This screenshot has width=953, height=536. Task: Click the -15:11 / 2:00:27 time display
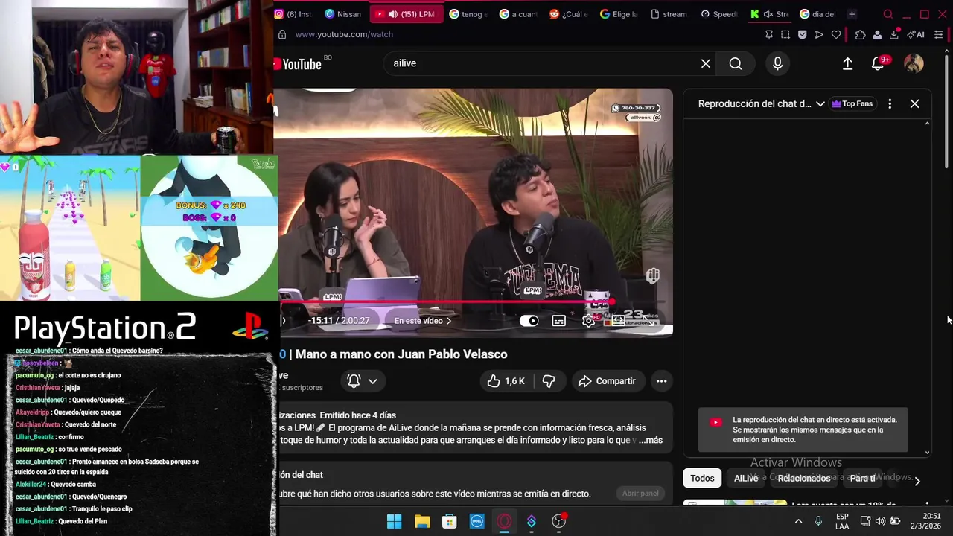coord(339,321)
